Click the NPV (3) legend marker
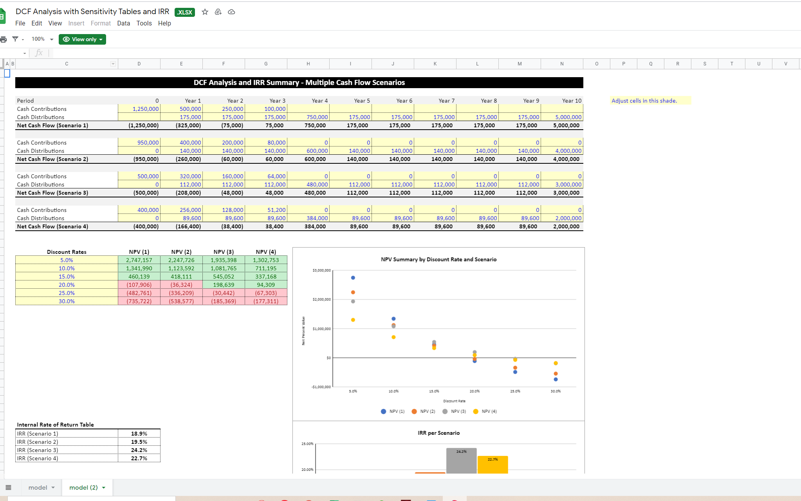 coord(445,411)
